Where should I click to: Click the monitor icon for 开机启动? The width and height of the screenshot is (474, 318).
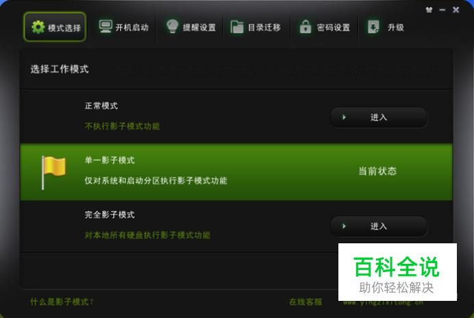point(105,27)
